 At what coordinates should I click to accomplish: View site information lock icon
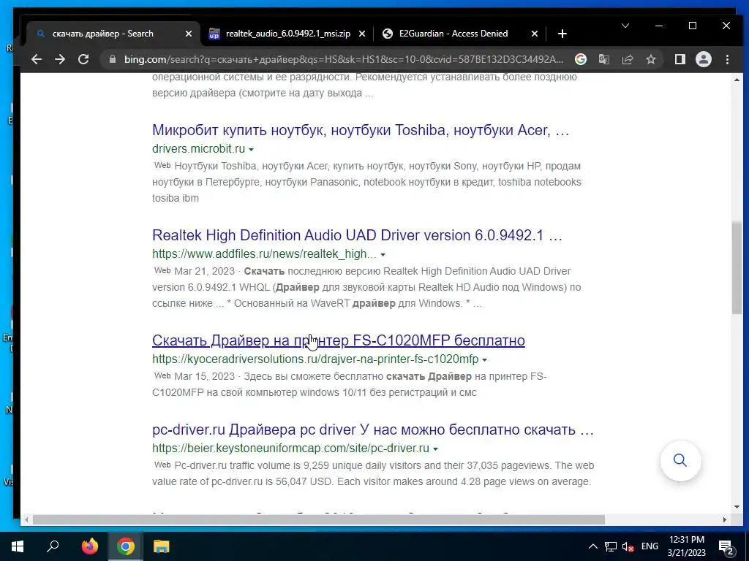point(113,59)
